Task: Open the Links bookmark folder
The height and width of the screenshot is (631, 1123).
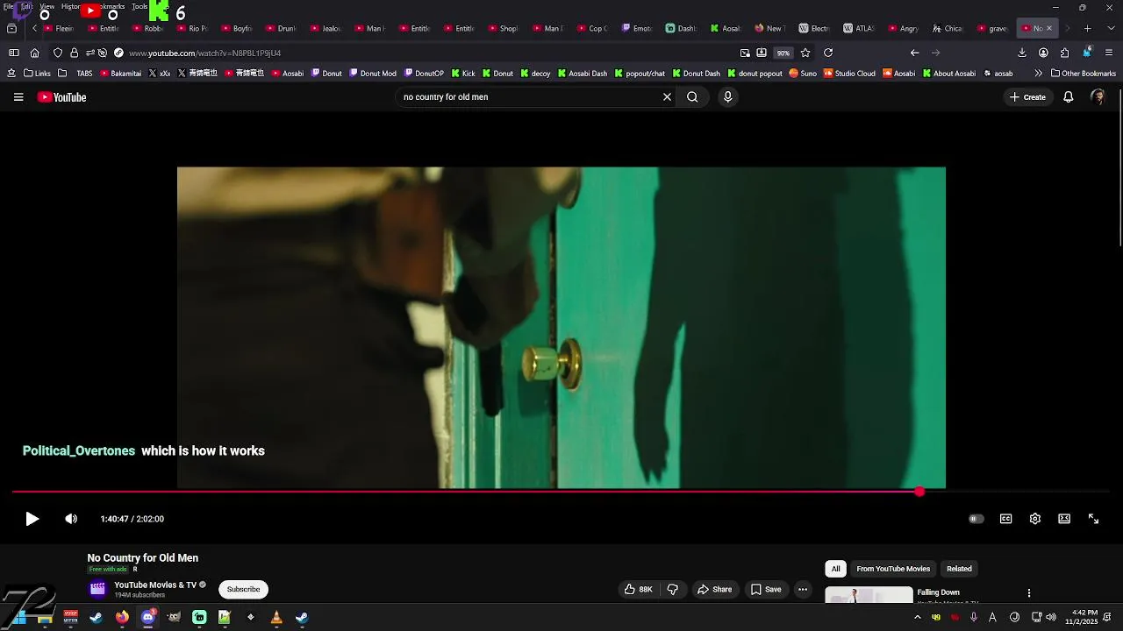Action: pyautogui.click(x=37, y=74)
